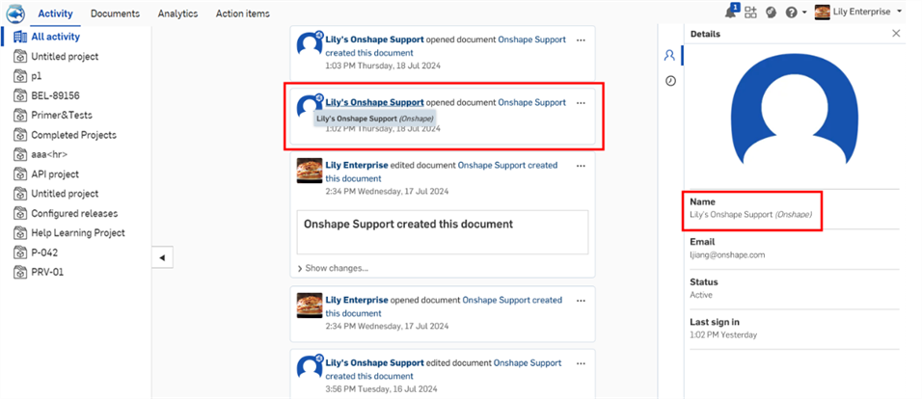Click Lily's Onshape Support in 1:02 PM entry
The height and width of the screenshot is (399, 922).
[374, 102]
